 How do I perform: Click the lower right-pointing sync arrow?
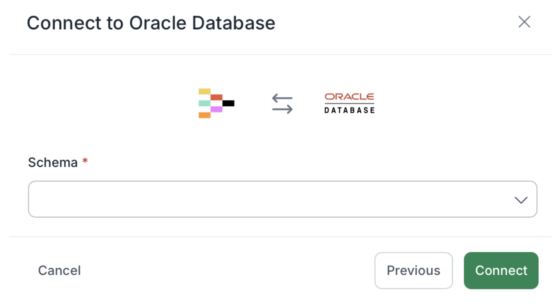[x=282, y=109]
